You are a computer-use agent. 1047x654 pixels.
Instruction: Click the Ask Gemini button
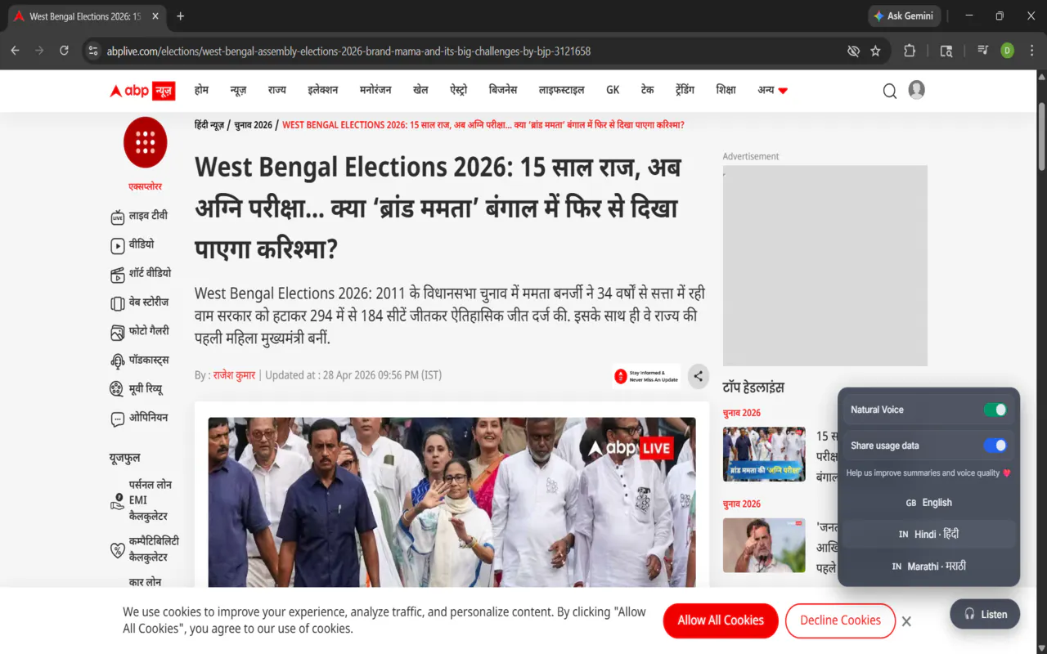click(904, 16)
